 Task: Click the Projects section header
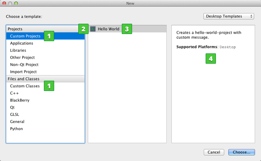[15, 29]
